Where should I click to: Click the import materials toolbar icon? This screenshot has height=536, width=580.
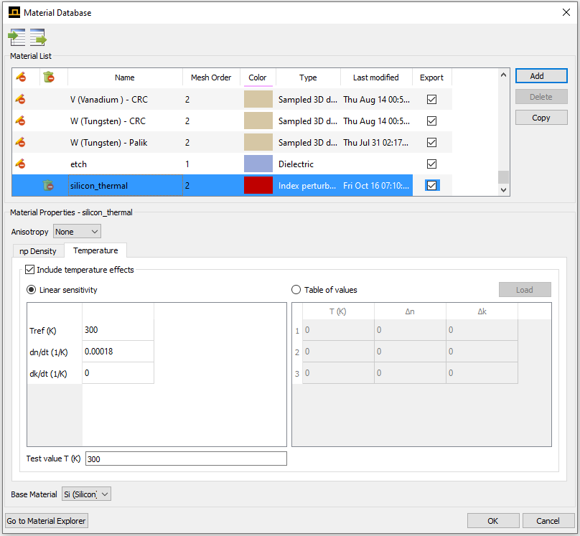17,37
